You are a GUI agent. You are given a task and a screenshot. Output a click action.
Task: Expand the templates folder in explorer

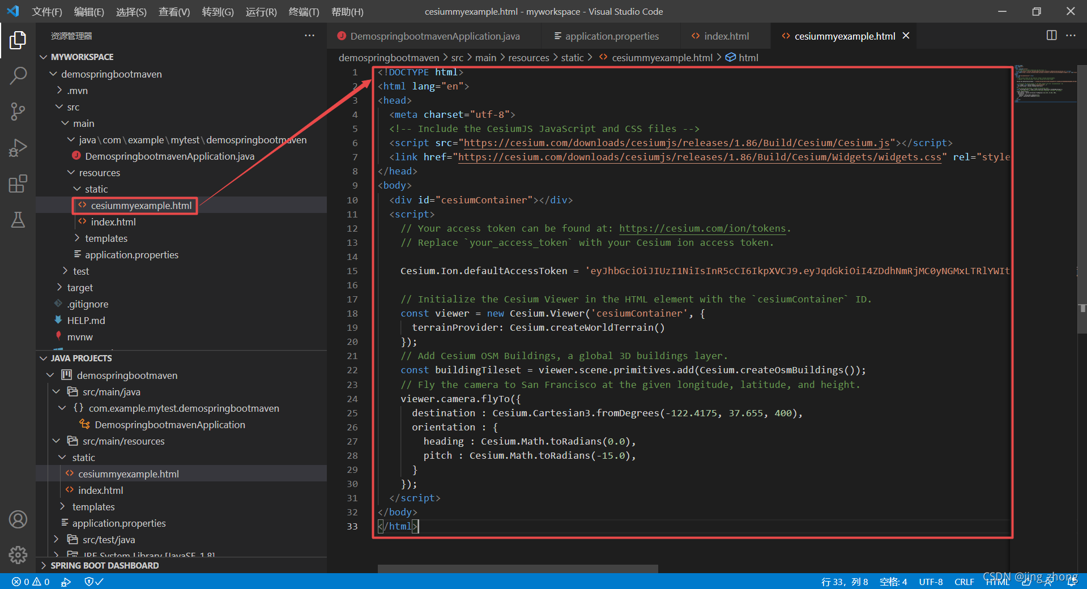[x=106, y=238]
